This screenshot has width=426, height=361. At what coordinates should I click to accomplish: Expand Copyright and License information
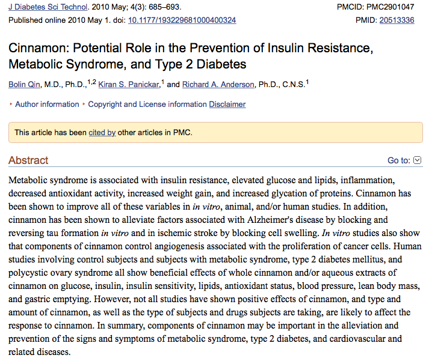pyautogui.click(x=147, y=105)
